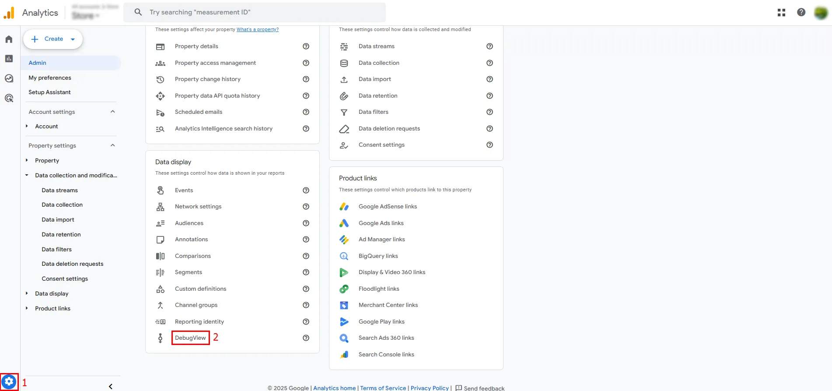Open the DebugView setting
The image size is (832, 391).
click(x=190, y=338)
